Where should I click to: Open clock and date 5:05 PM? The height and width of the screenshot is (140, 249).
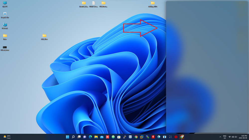click(243, 137)
